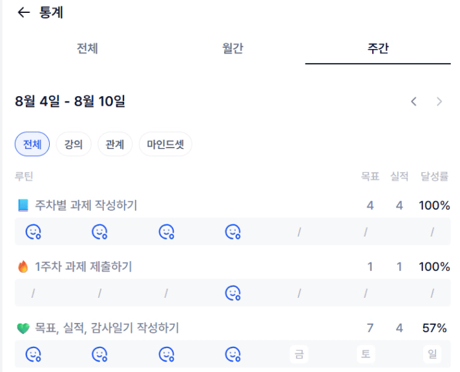Screen dimensions: 460x372
Task: Select the 주간 tab
Action: (x=378, y=48)
